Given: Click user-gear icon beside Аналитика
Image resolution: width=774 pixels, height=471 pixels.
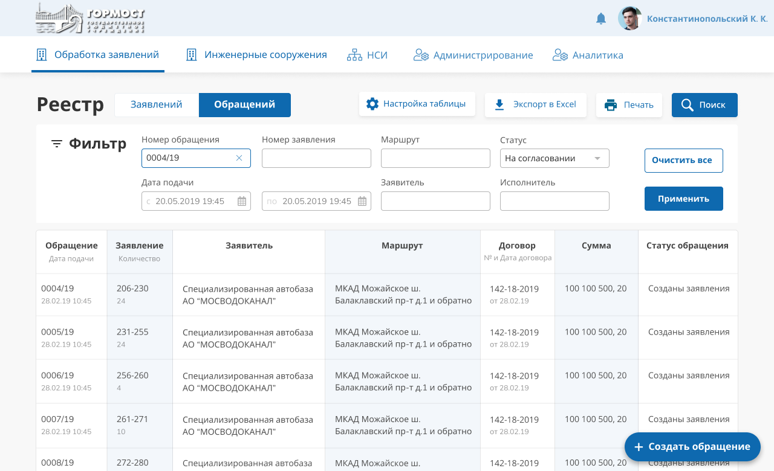Looking at the screenshot, I should (560, 55).
